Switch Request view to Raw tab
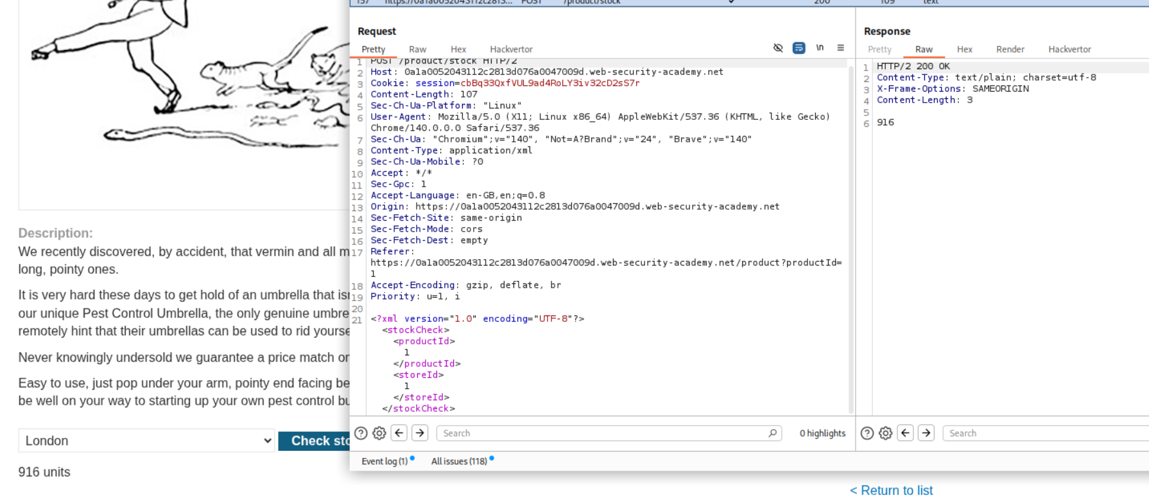 point(417,49)
